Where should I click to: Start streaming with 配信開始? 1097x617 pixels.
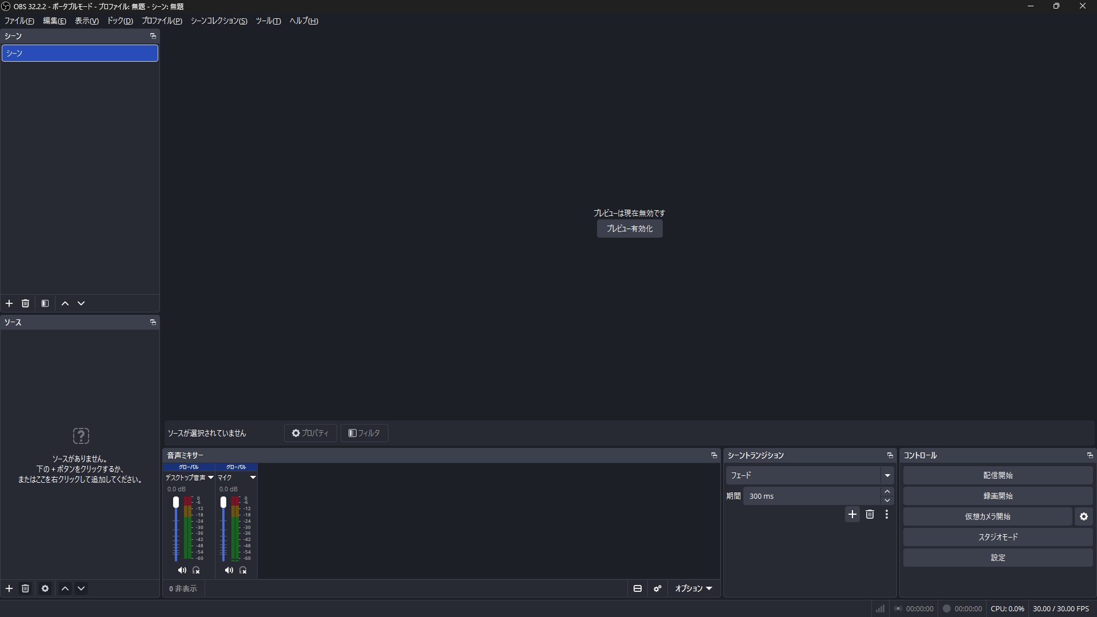[x=998, y=475]
